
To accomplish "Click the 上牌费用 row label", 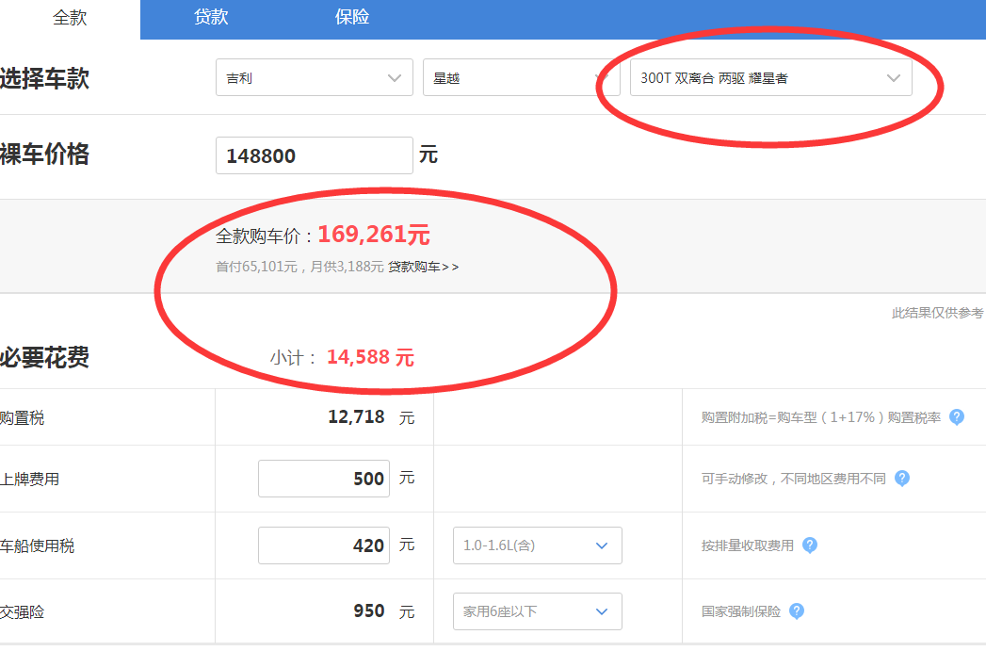I will [29, 480].
